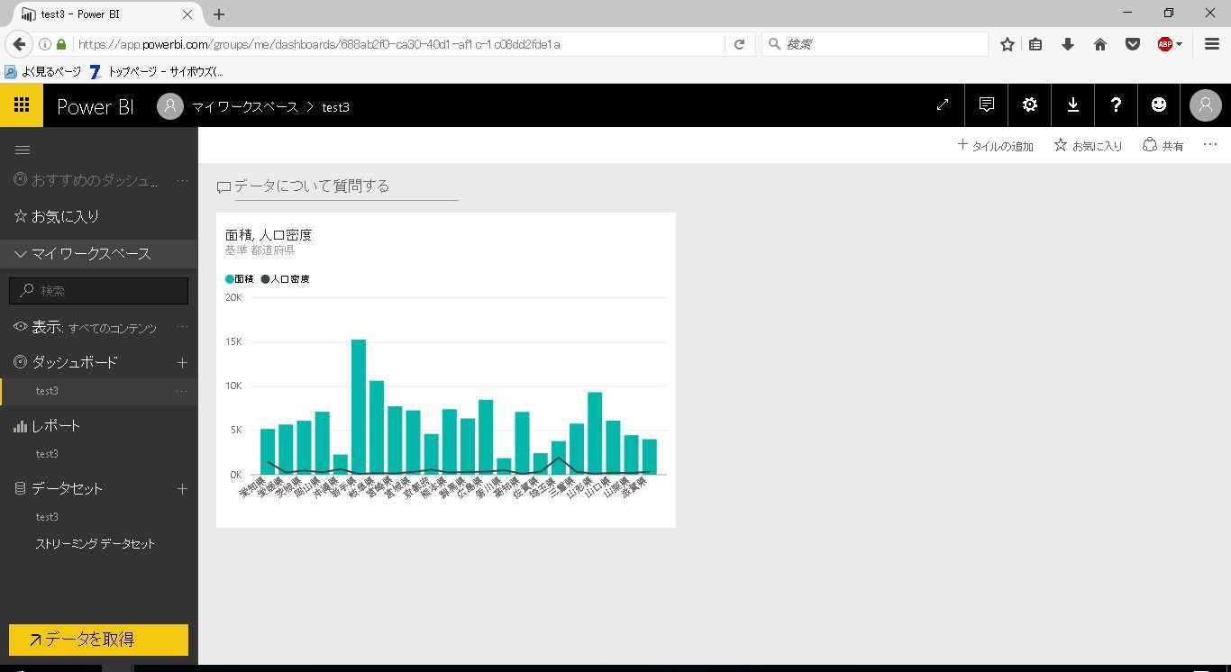Open the app launcher waffle icon
Image resolution: width=1231 pixels, height=672 pixels.
pos(22,105)
